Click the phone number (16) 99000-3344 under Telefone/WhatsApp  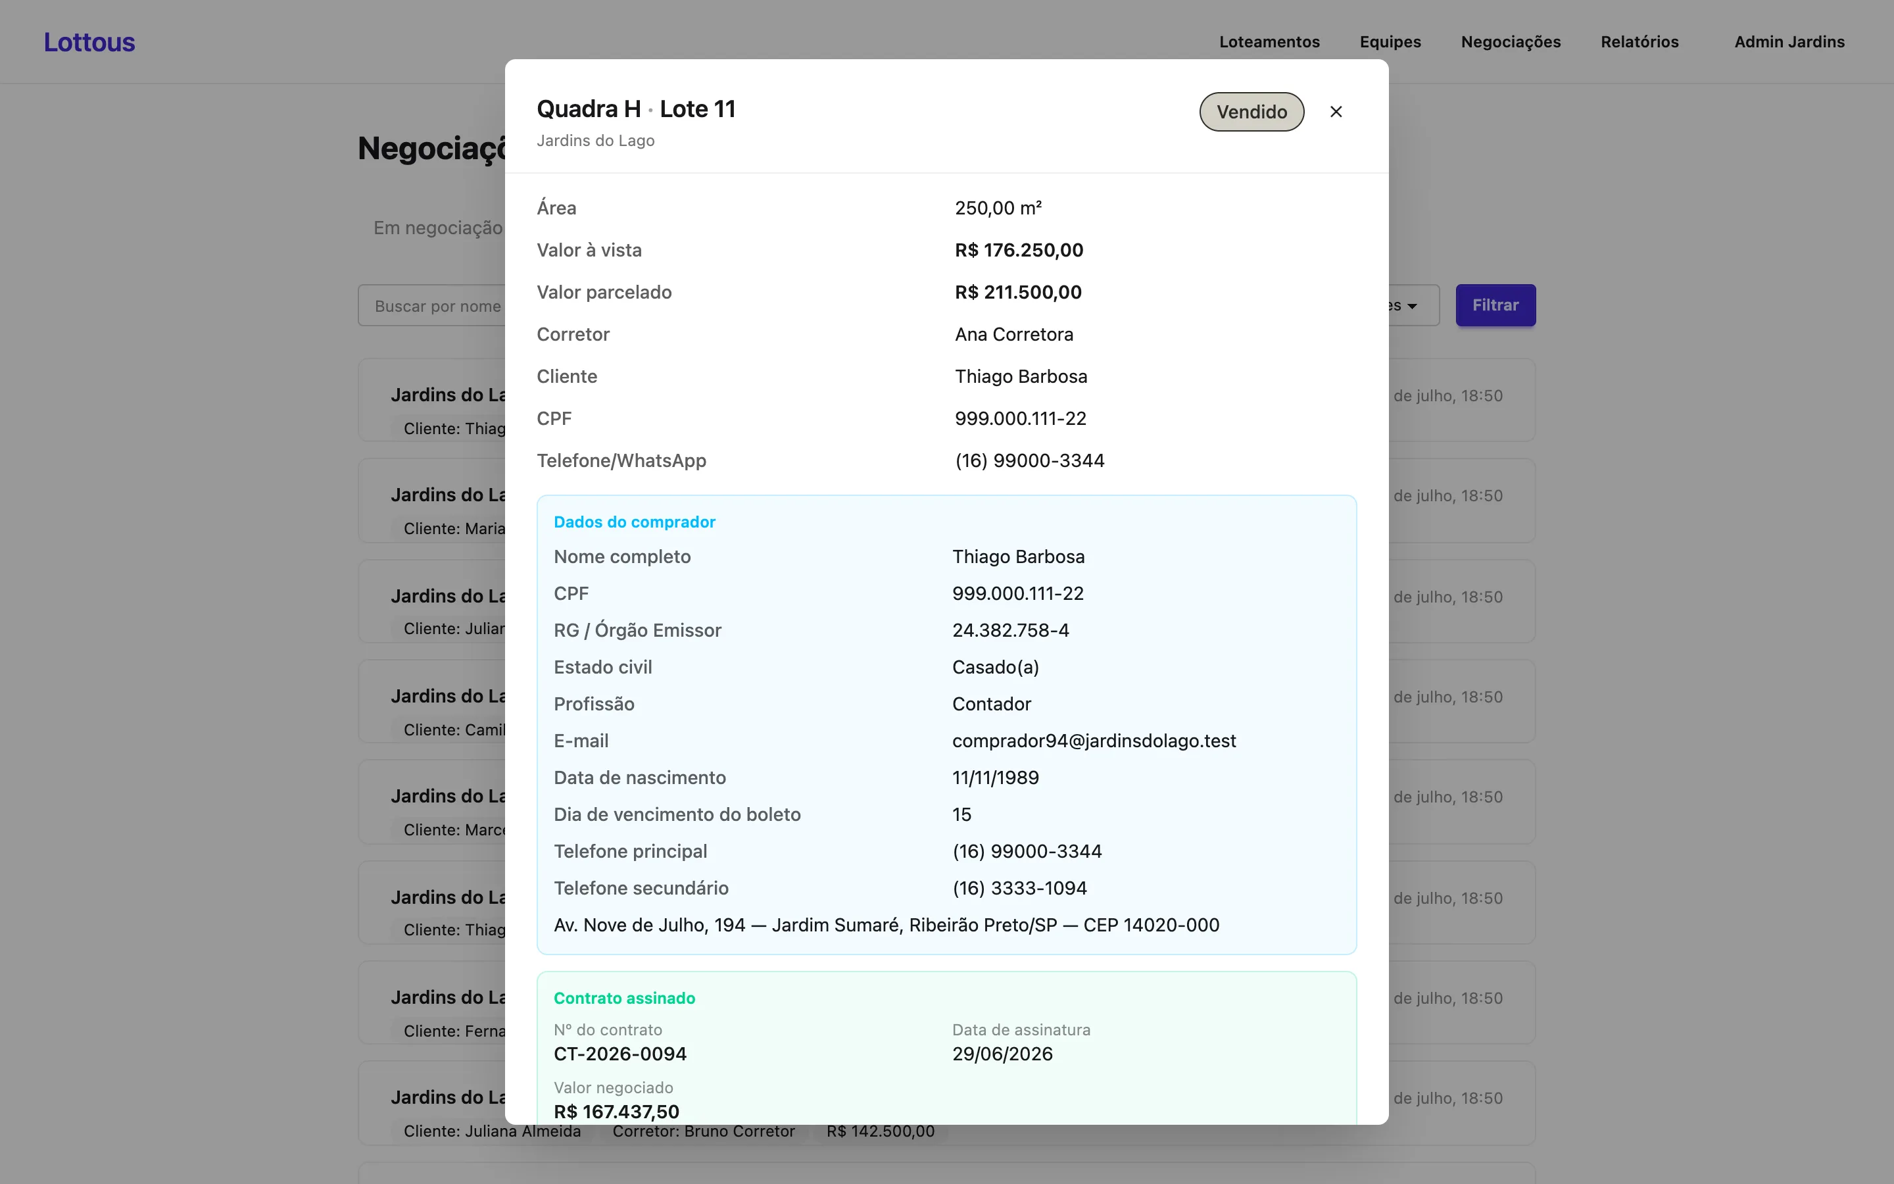(x=1029, y=460)
